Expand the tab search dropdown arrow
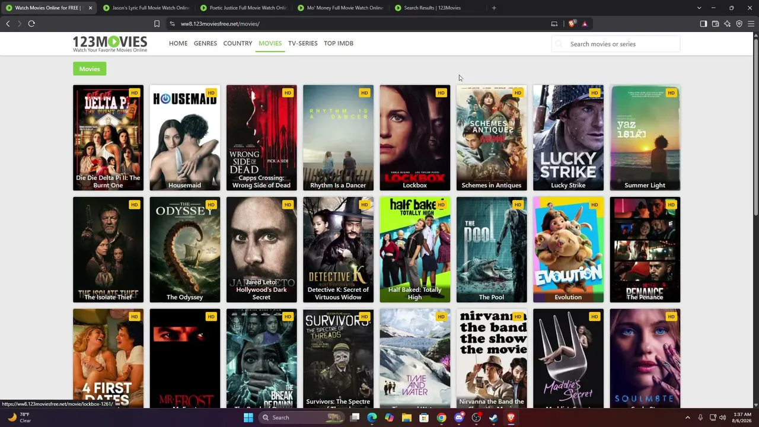This screenshot has width=759, height=427. (699, 8)
